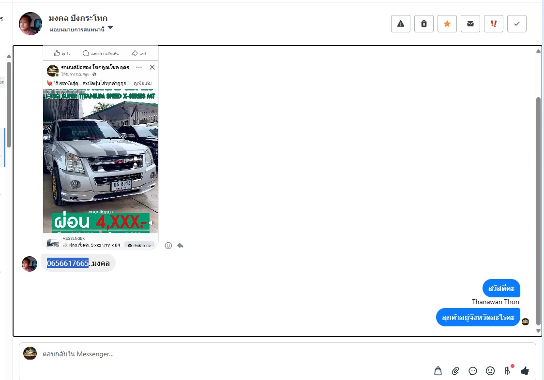Click the see more link in the post caption
Screen dimensions: 544x380
coord(143,83)
